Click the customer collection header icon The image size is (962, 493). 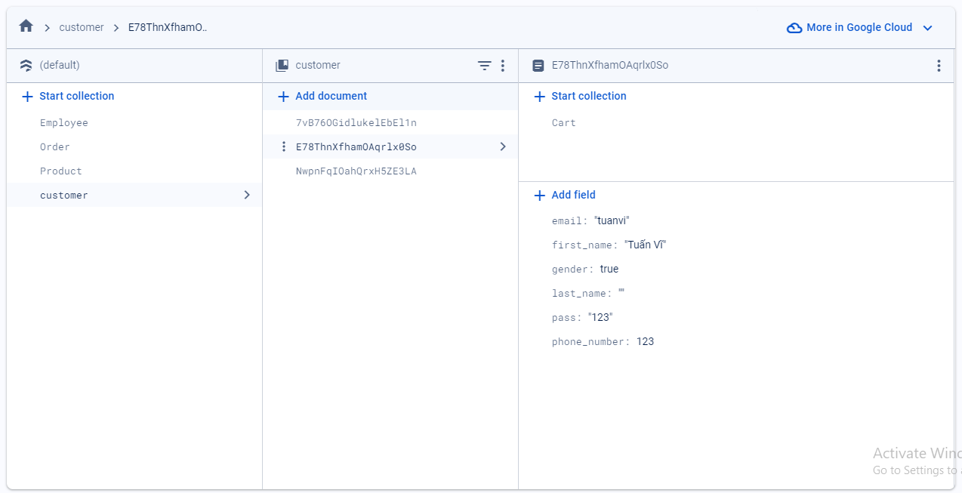point(282,66)
